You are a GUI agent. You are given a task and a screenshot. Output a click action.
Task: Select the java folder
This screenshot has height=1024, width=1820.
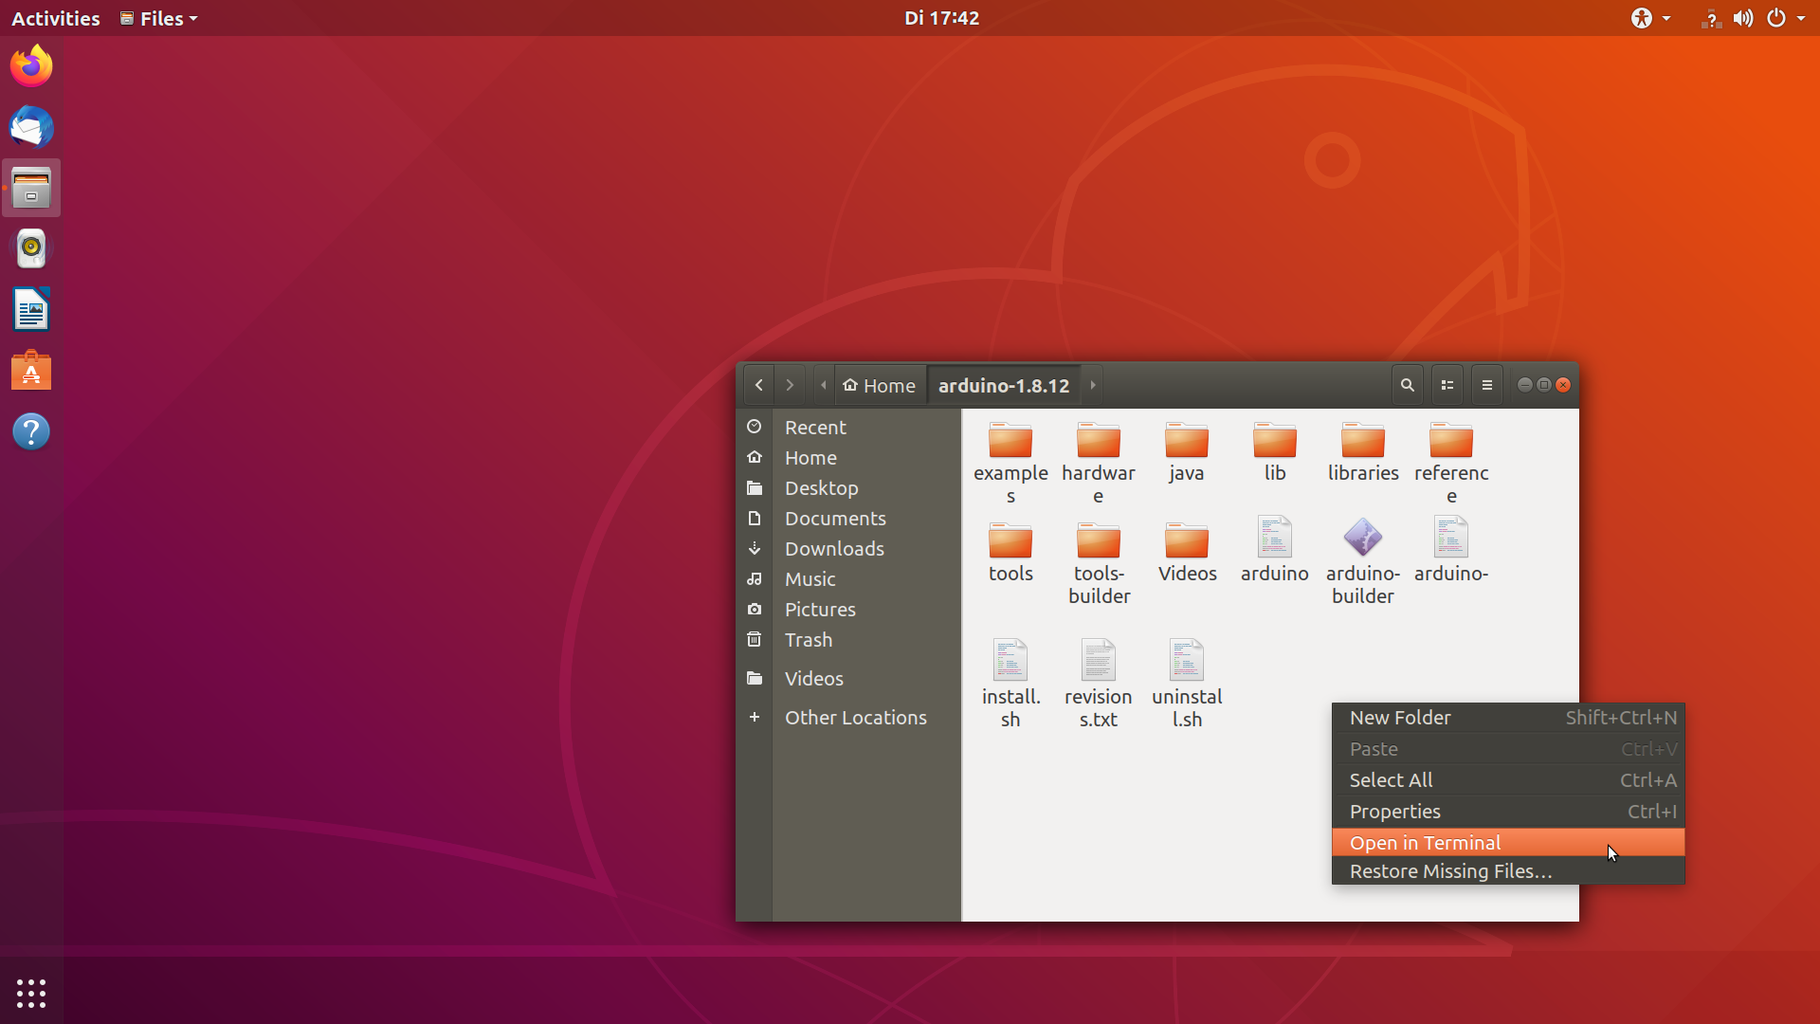click(1187, 453)
